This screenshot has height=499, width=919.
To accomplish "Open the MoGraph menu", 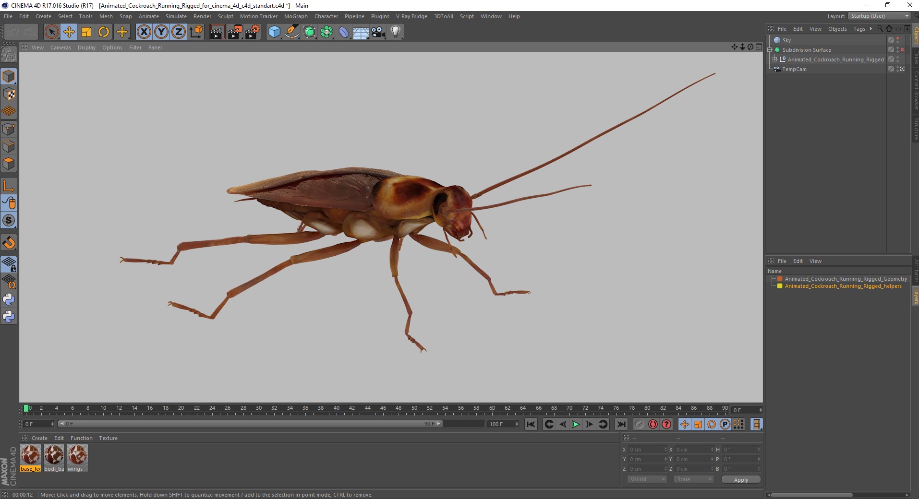I will coord(295,16).
